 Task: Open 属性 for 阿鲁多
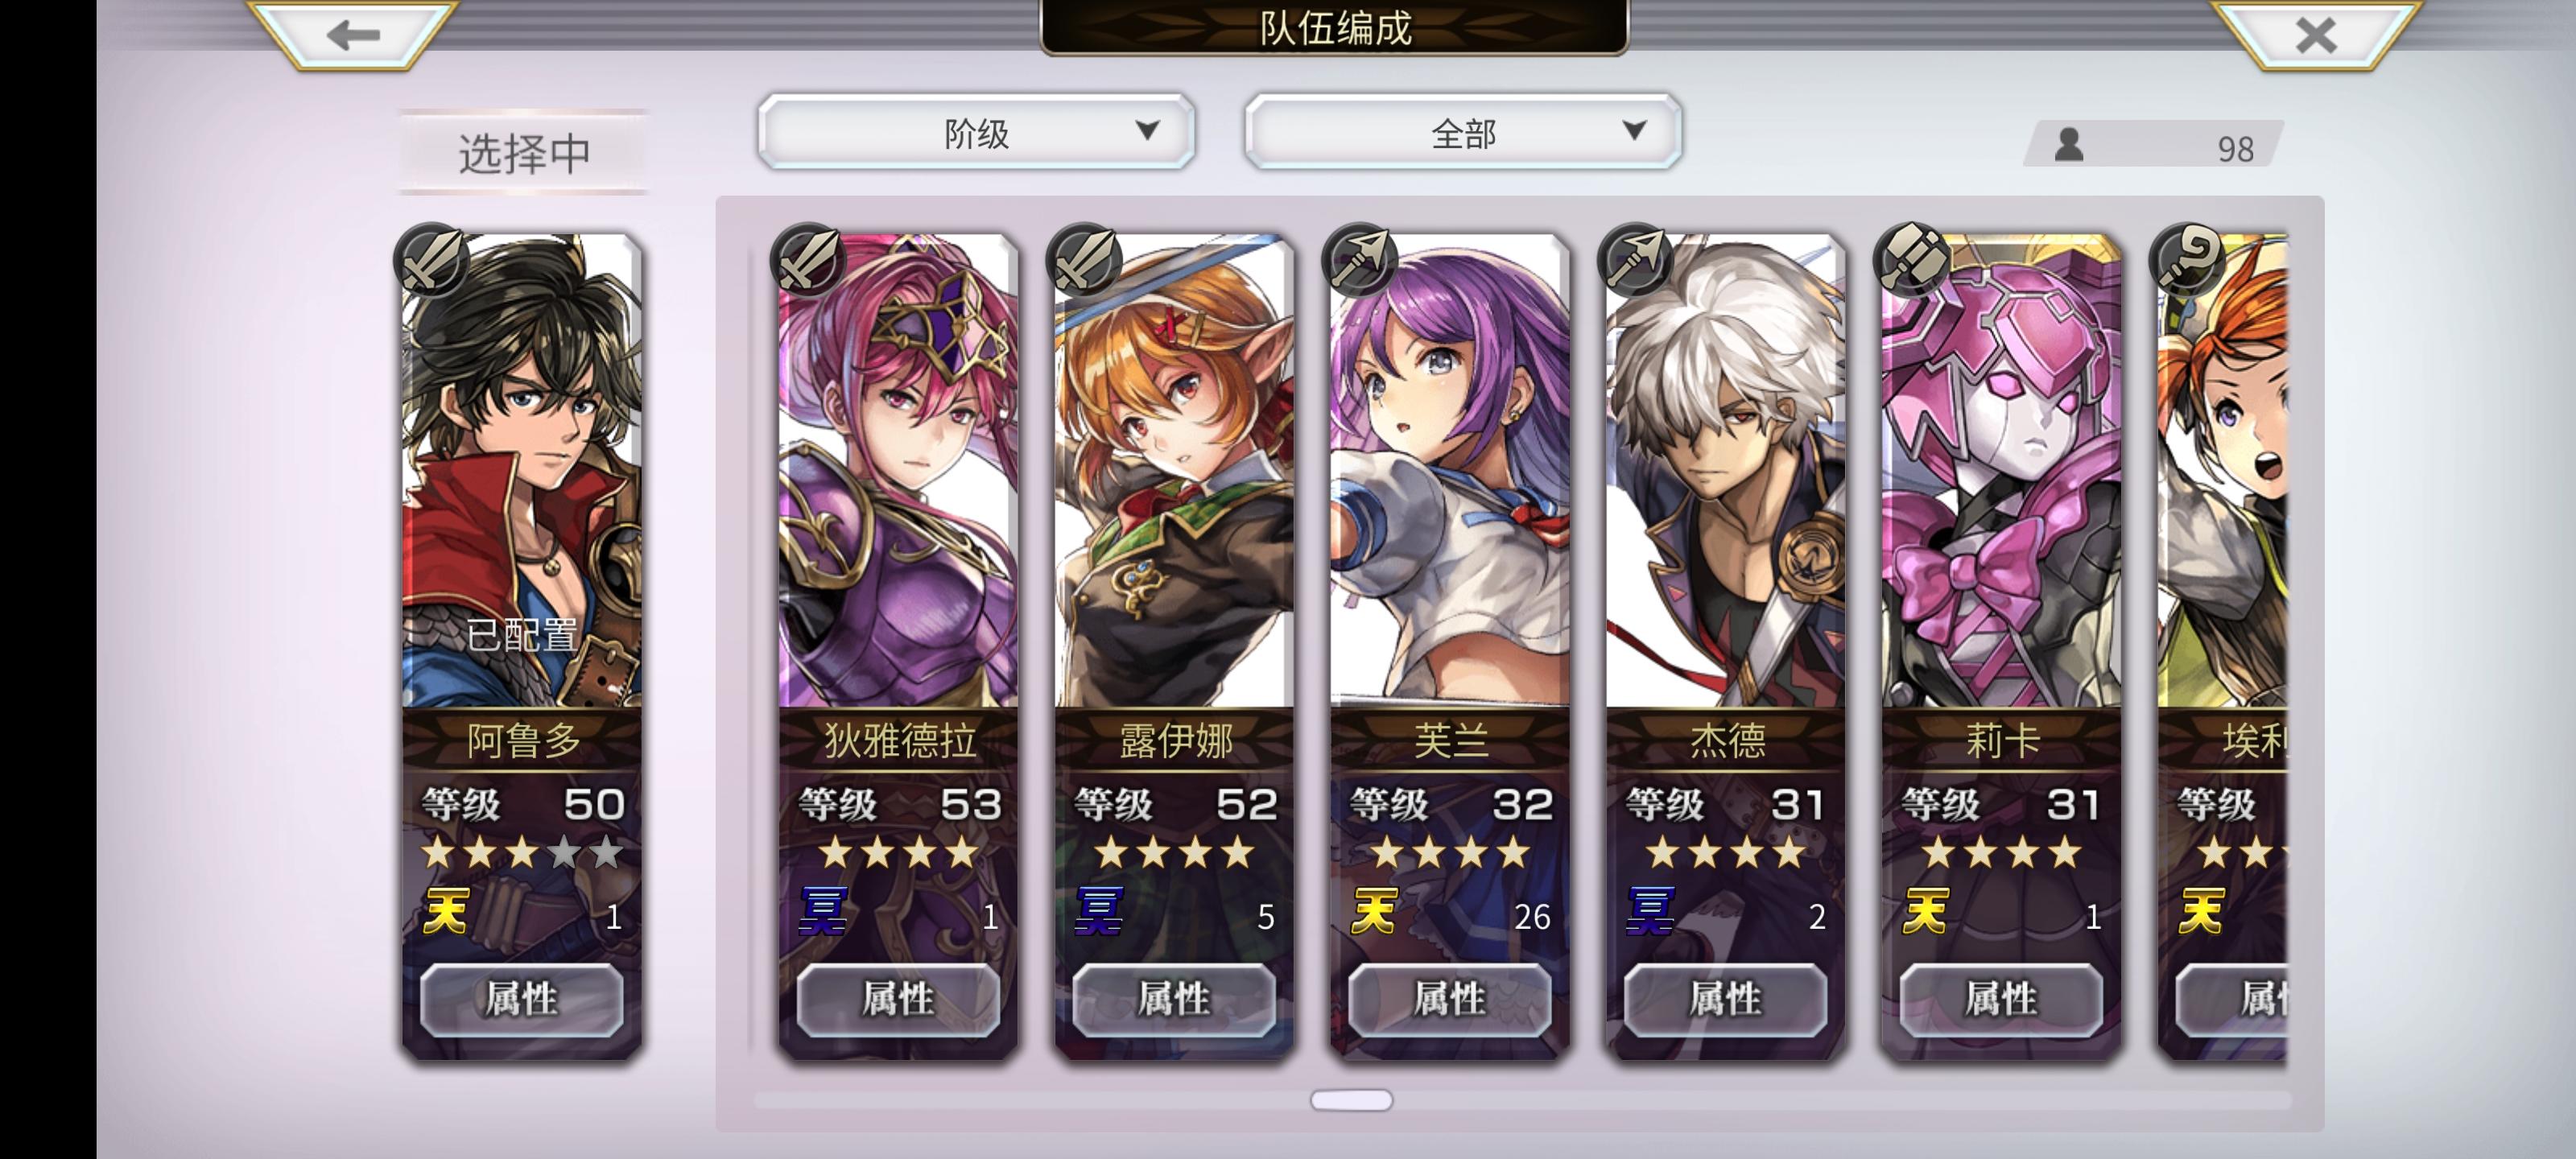click(522, 999)
